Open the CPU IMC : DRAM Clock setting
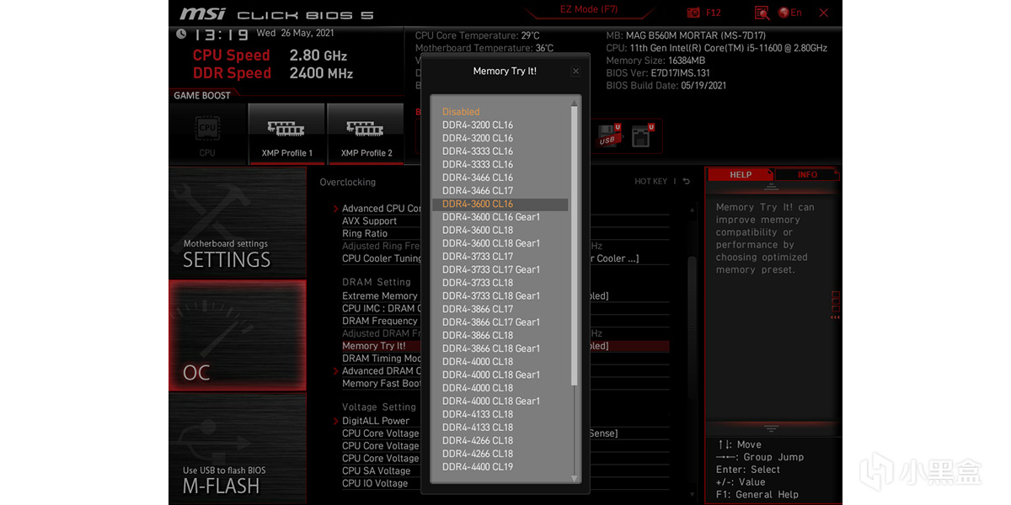Viewport: 1011px width, 505px height. 382,309
